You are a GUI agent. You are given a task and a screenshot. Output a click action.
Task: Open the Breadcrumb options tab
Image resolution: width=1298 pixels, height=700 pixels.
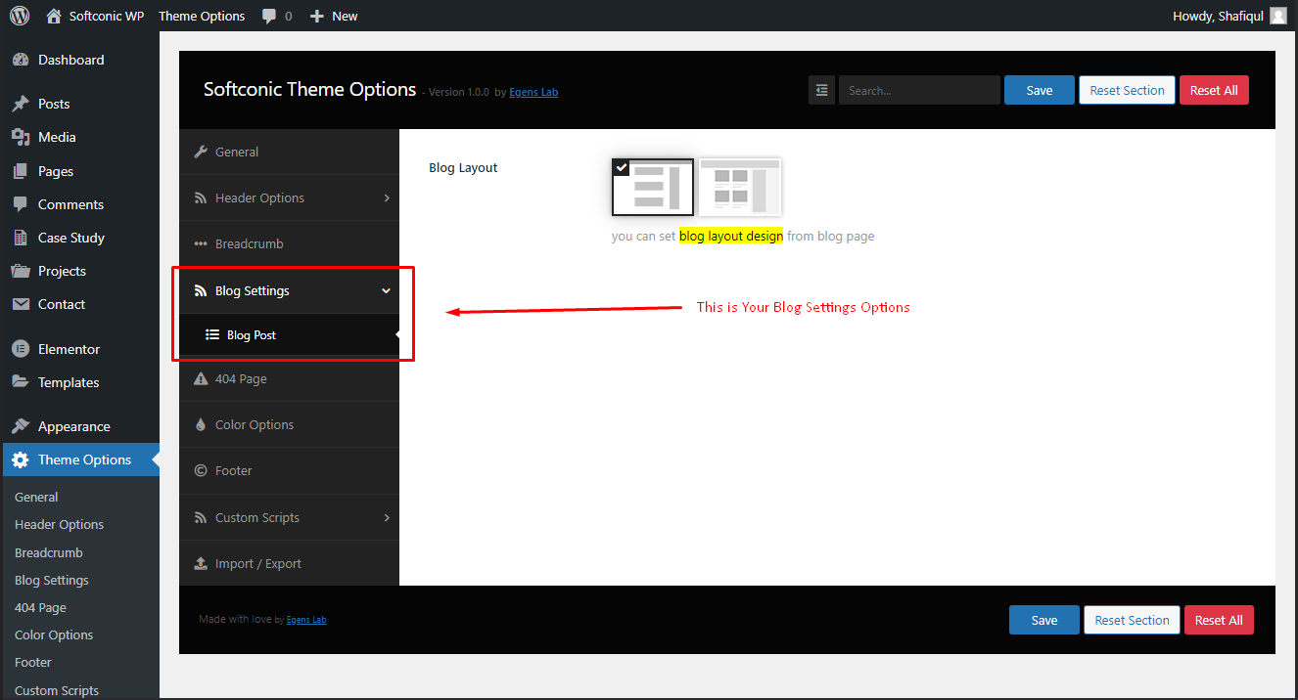click(x=290, y=243)
